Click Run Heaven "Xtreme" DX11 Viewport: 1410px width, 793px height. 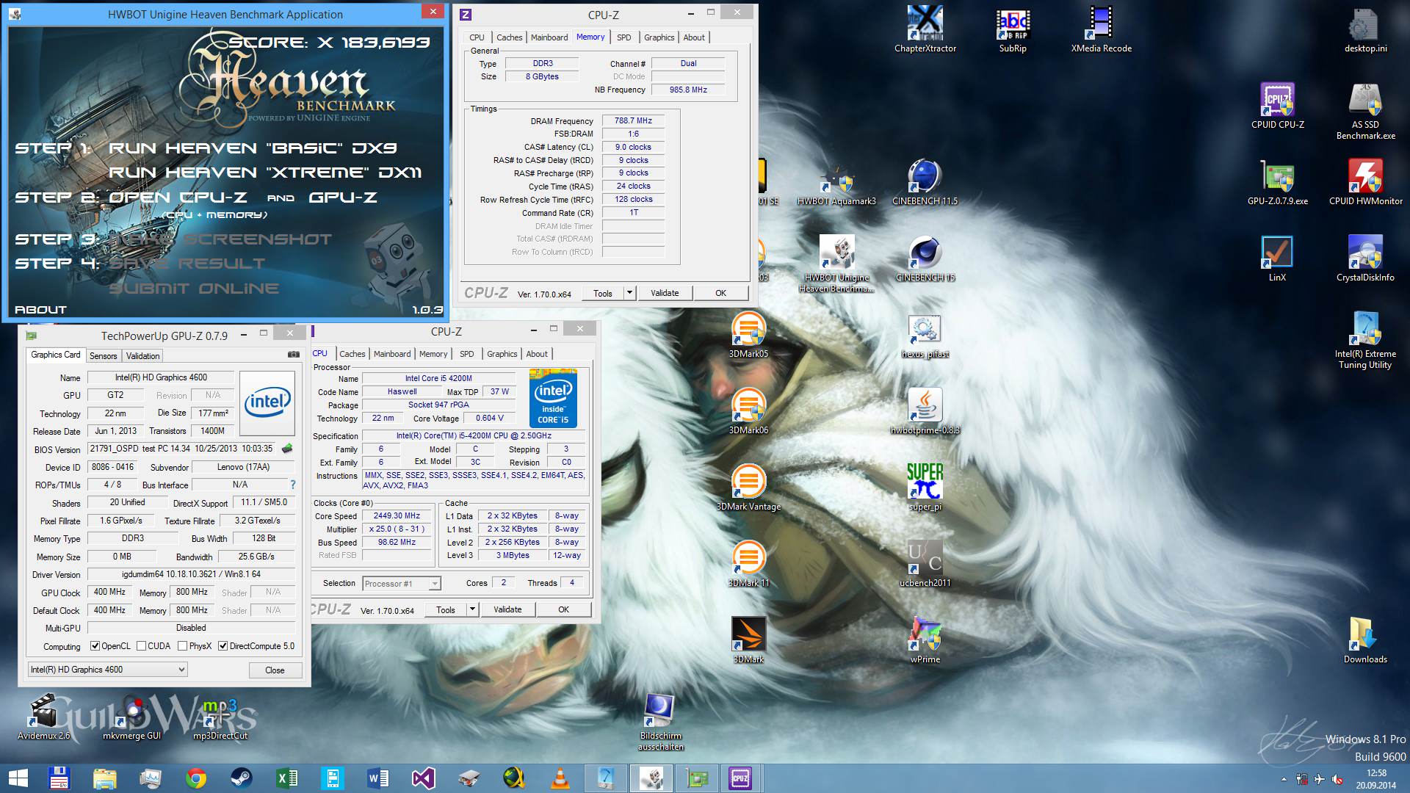point(265,173)
